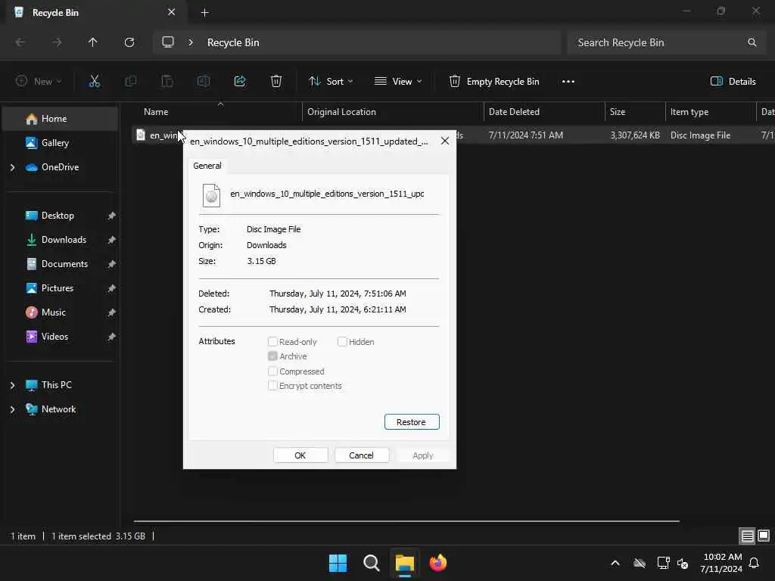Open the notification bell in tray
This screenshot has height=581, width=775.
point(755,563)
